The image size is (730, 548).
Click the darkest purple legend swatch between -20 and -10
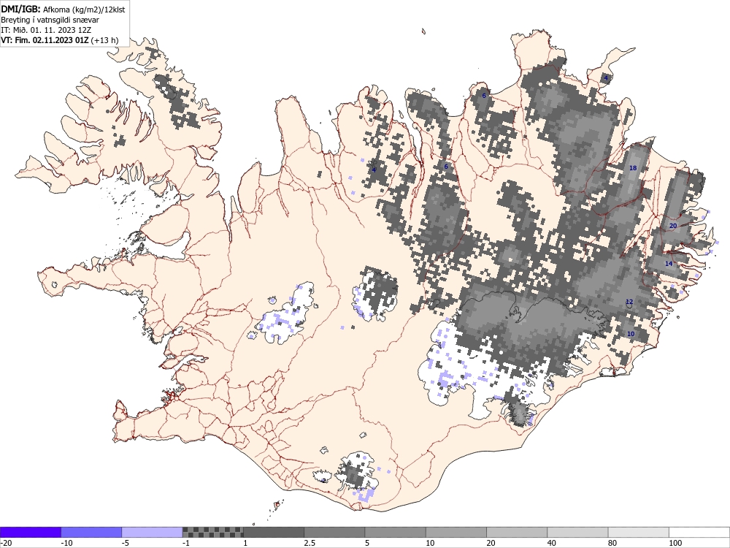point(30,532)
